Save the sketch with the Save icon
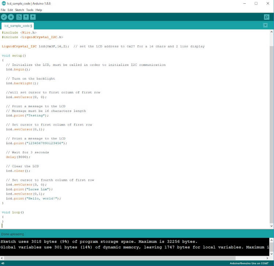This screenshot has width=274, height=266. click(33, 17)
